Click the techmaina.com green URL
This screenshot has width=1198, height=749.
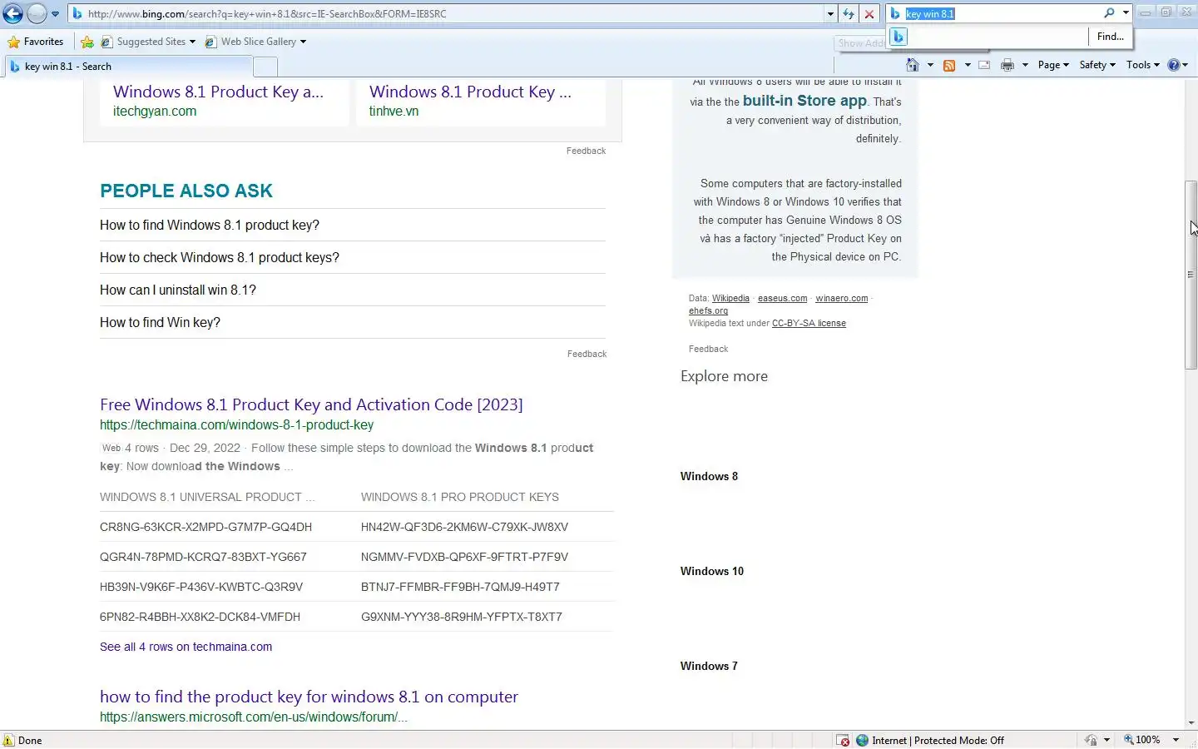tap(236, 425)
